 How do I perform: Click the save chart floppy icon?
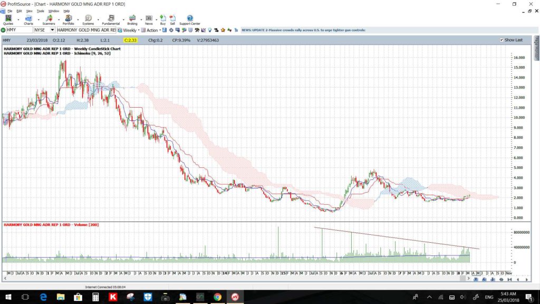pyautogui.click(x=165, y=30)
